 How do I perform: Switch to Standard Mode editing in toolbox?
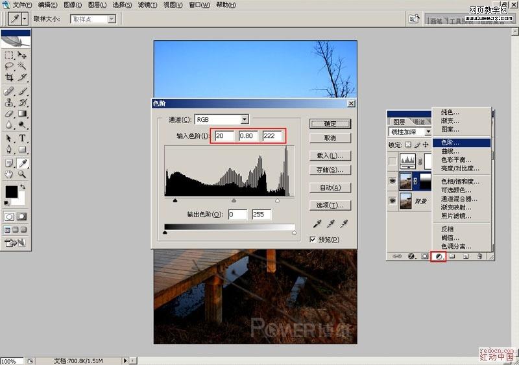[9, 217]
